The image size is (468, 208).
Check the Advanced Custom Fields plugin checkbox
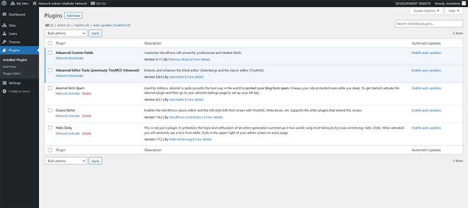pos(50,53)
